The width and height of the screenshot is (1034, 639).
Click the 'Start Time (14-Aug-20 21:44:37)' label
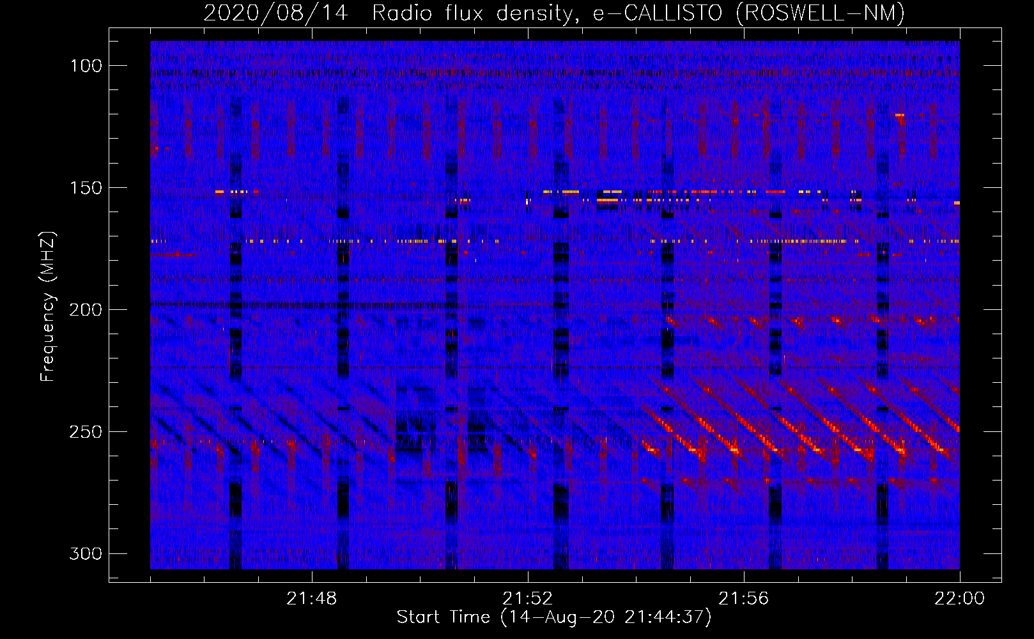(x=554, y=617)
